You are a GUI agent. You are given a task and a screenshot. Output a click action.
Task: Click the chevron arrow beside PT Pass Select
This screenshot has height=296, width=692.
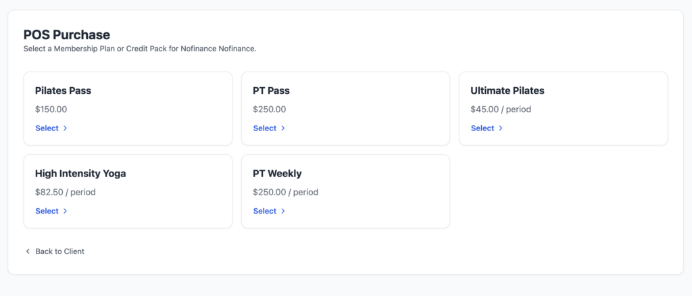[282, 128]
